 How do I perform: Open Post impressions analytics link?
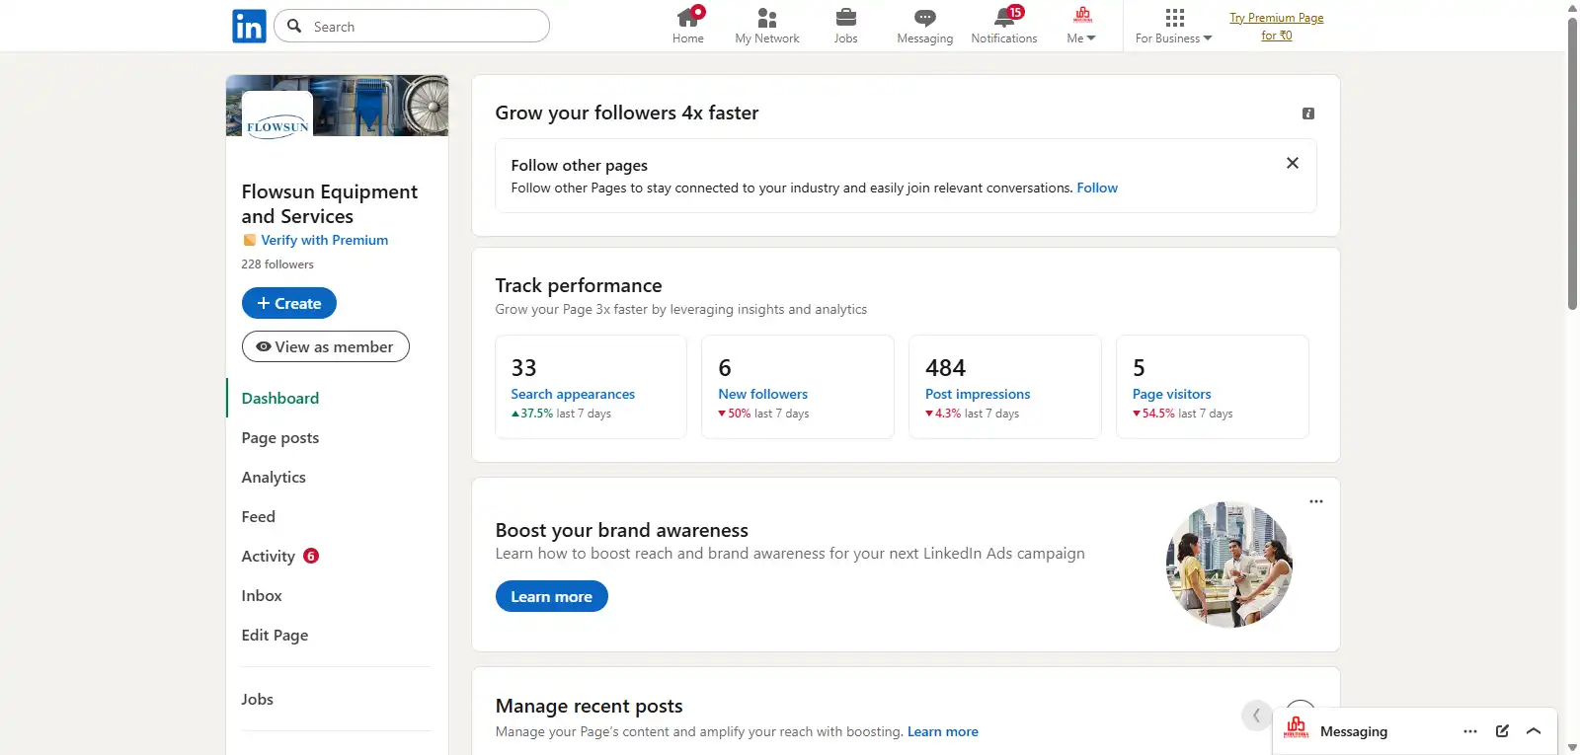[x=978, y=394]
